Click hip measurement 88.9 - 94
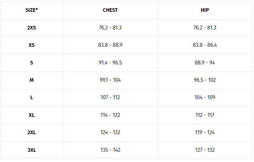Viewport: 254px width, 162px height. click(205, 63)
